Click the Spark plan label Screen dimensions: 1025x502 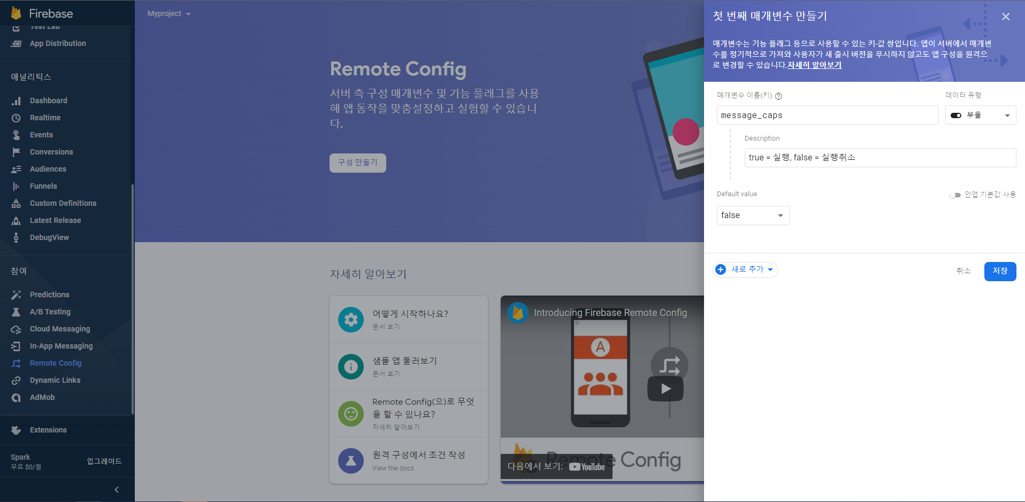20,457
